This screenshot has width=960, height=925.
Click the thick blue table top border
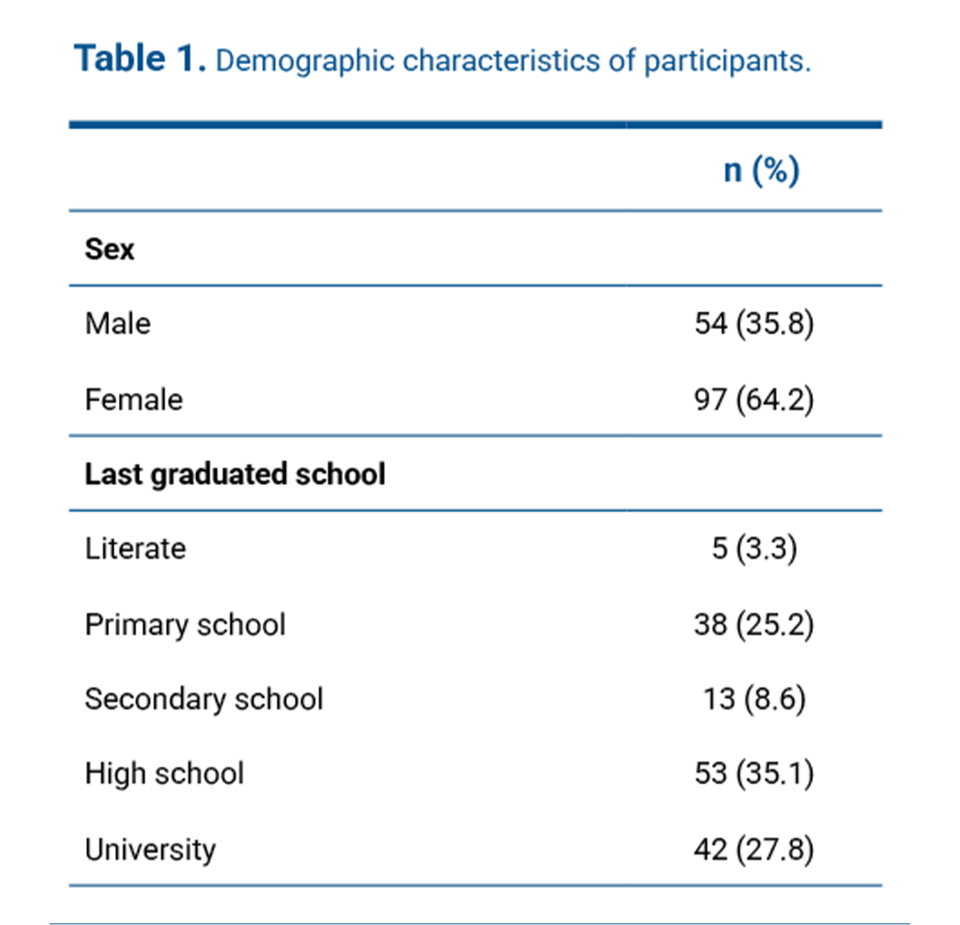(x=475, y=125)
